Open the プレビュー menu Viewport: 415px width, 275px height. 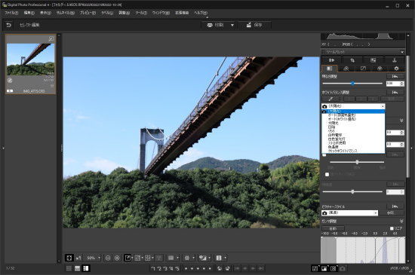(x=88, y=13)
